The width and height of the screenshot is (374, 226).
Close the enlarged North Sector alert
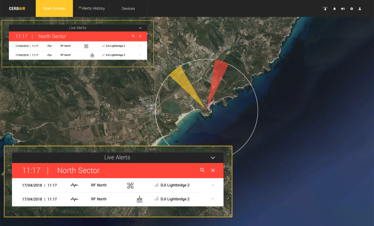(213, 170)
